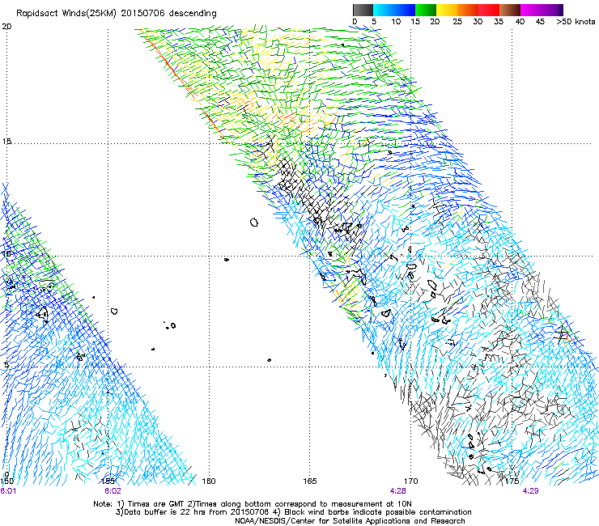The width and height of the screenshot is (599, 526).
Task: Click the purple time stamp '4:29'
Action: (x=531, y=491)
